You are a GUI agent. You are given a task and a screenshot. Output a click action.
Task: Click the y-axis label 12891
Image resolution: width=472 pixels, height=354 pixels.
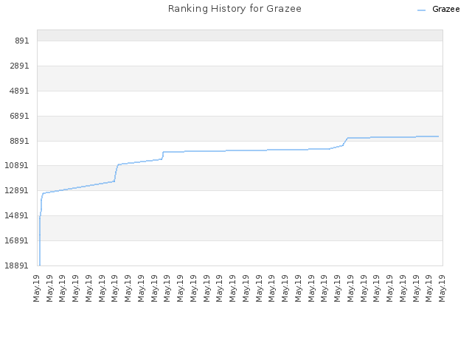point(17,190)
